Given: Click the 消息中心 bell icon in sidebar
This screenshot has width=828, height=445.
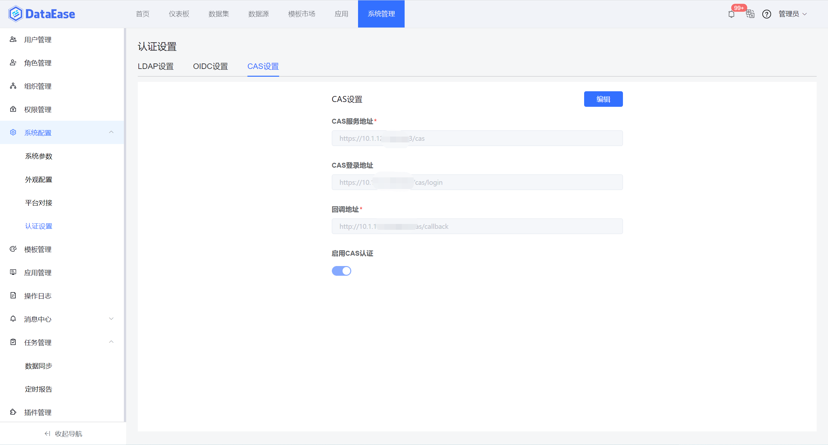Looking at the screenshot, I should 13,318.
